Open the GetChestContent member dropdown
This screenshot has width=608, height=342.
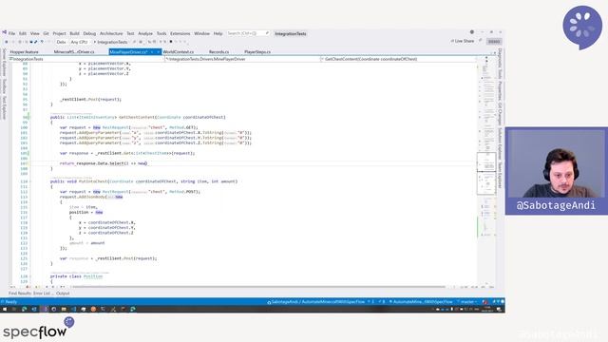[x=399, y=59]
